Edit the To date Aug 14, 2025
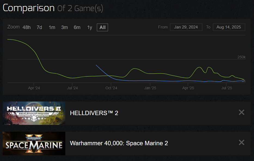Screen dimensions: 254x161 [x=229, y=27]
